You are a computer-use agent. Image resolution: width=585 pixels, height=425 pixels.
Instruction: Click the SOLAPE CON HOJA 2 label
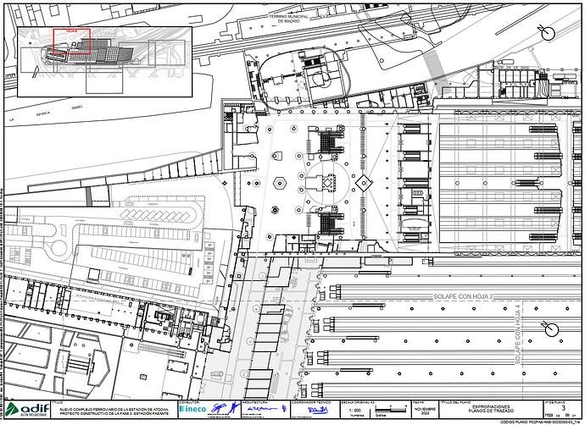463,297
